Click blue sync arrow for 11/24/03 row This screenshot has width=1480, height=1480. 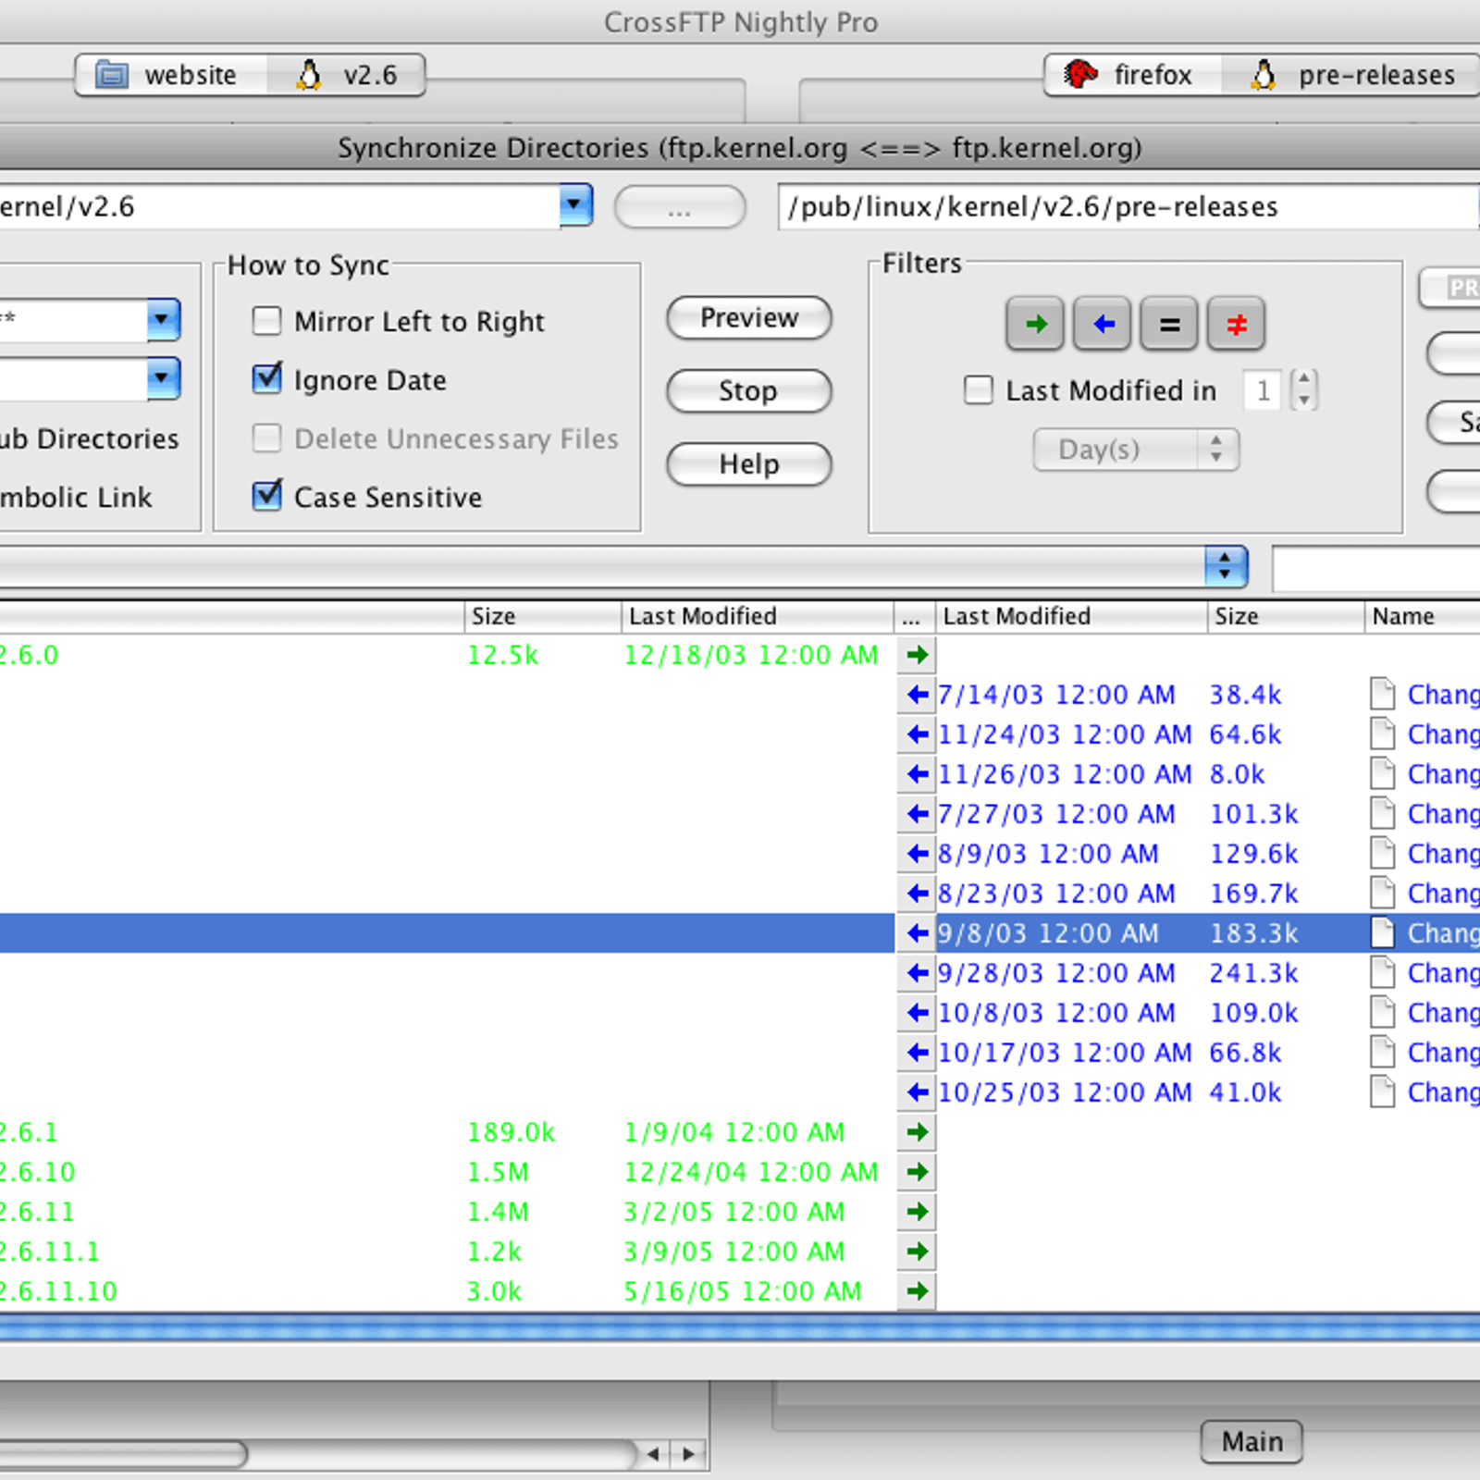[917, 734]
